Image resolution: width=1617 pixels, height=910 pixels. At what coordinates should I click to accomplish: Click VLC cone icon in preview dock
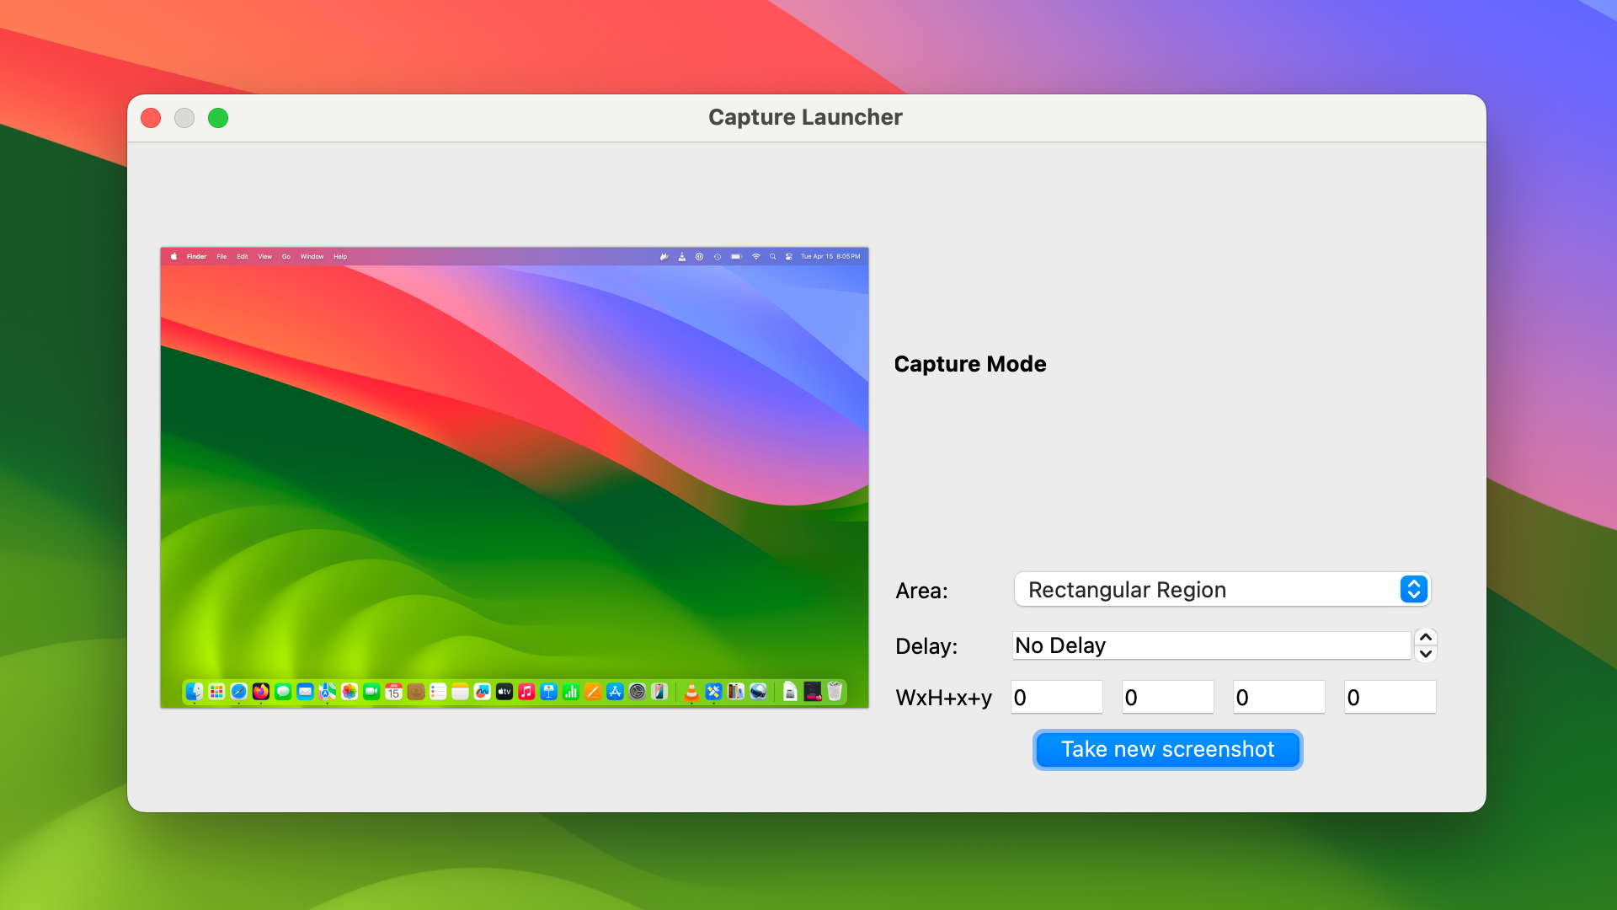coord(691,692)
